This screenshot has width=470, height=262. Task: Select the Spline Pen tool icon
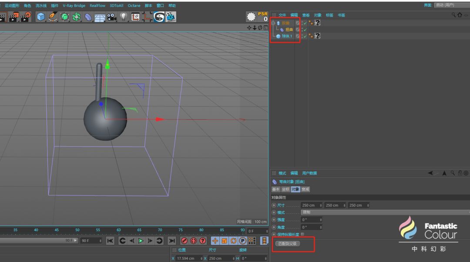(53, 17)
